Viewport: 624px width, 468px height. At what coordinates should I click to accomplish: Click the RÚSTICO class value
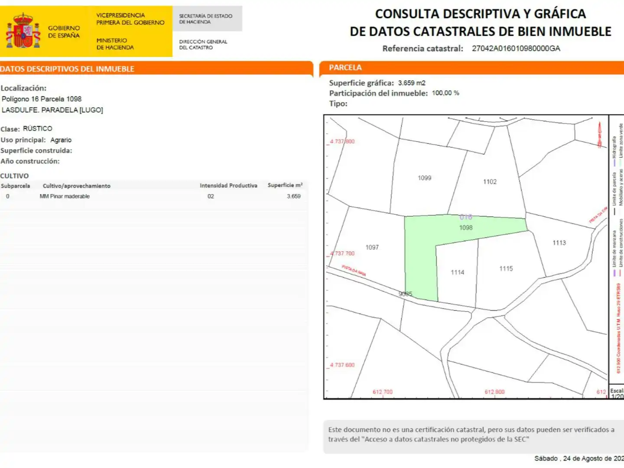[x=38, y=129]
